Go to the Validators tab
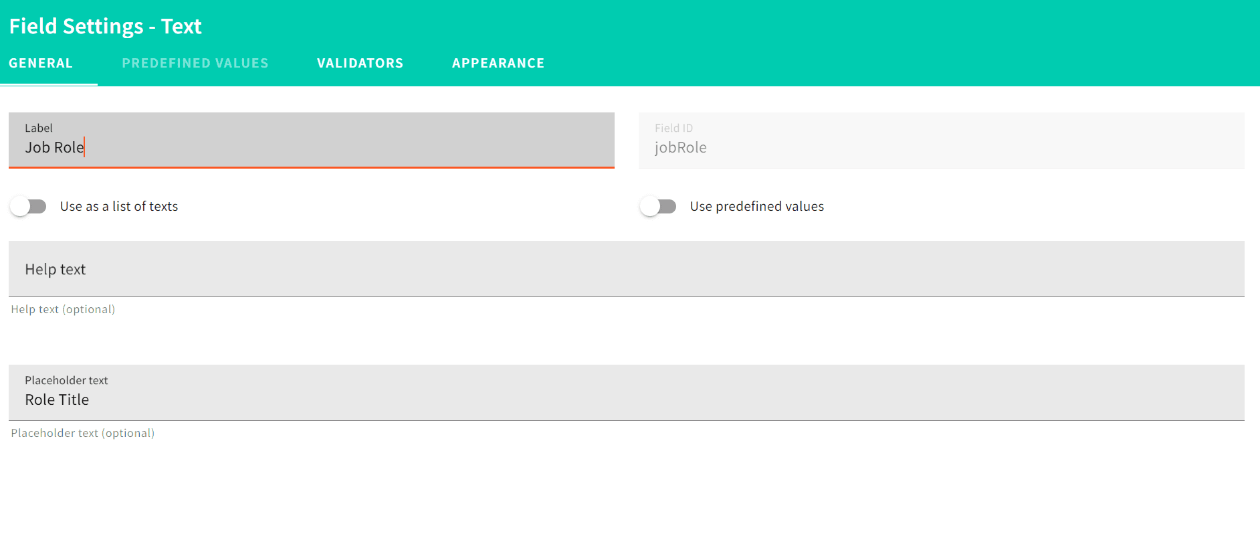 tap(360, 63)
